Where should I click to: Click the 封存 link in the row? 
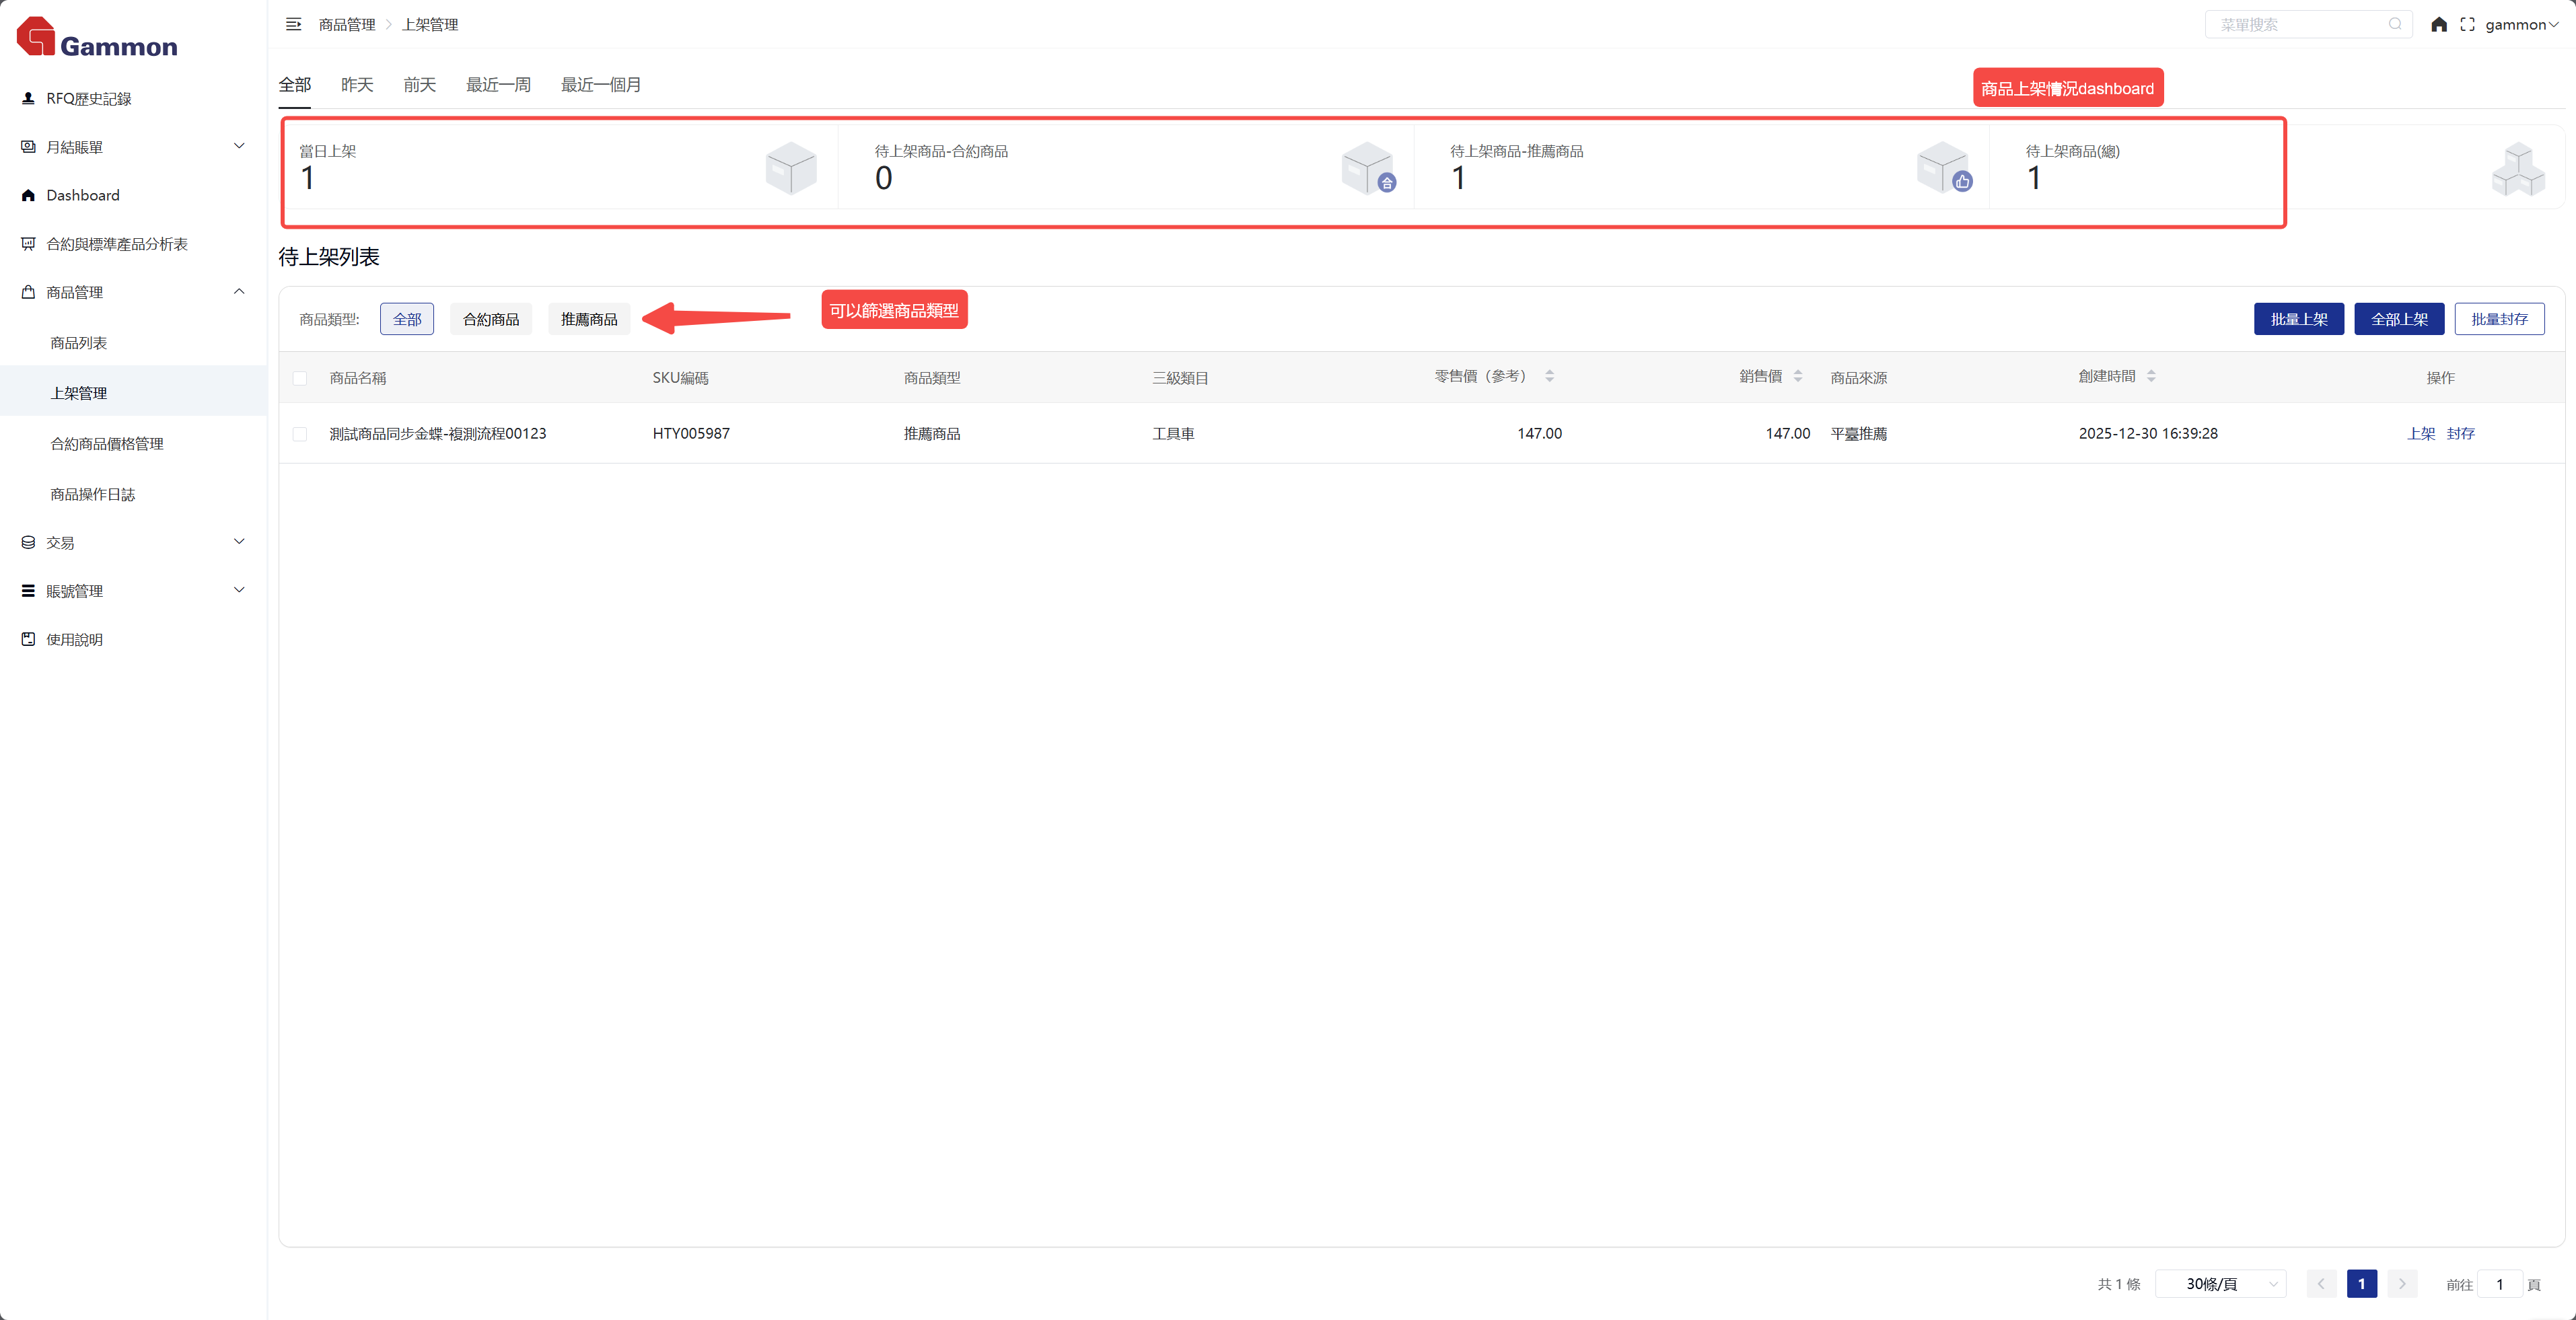point(2460,433)
